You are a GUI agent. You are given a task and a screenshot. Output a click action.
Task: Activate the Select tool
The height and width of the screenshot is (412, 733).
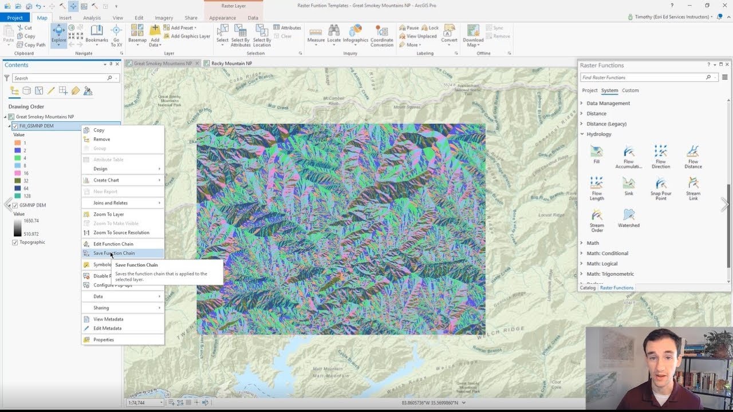[222, 34]
